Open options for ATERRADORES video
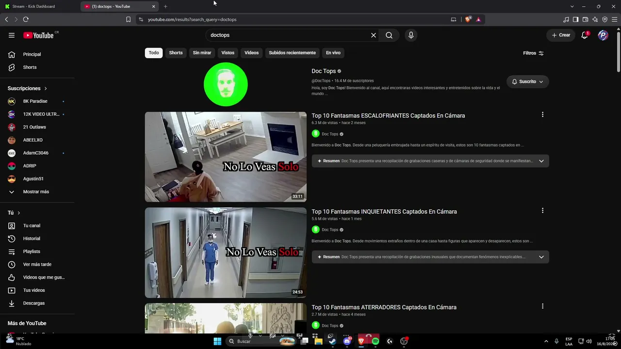This screenshot has height=349, width=621. pos(542,306)
